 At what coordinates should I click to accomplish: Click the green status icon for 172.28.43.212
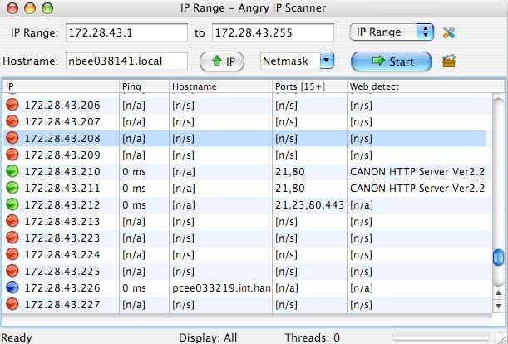click(12, 204)
